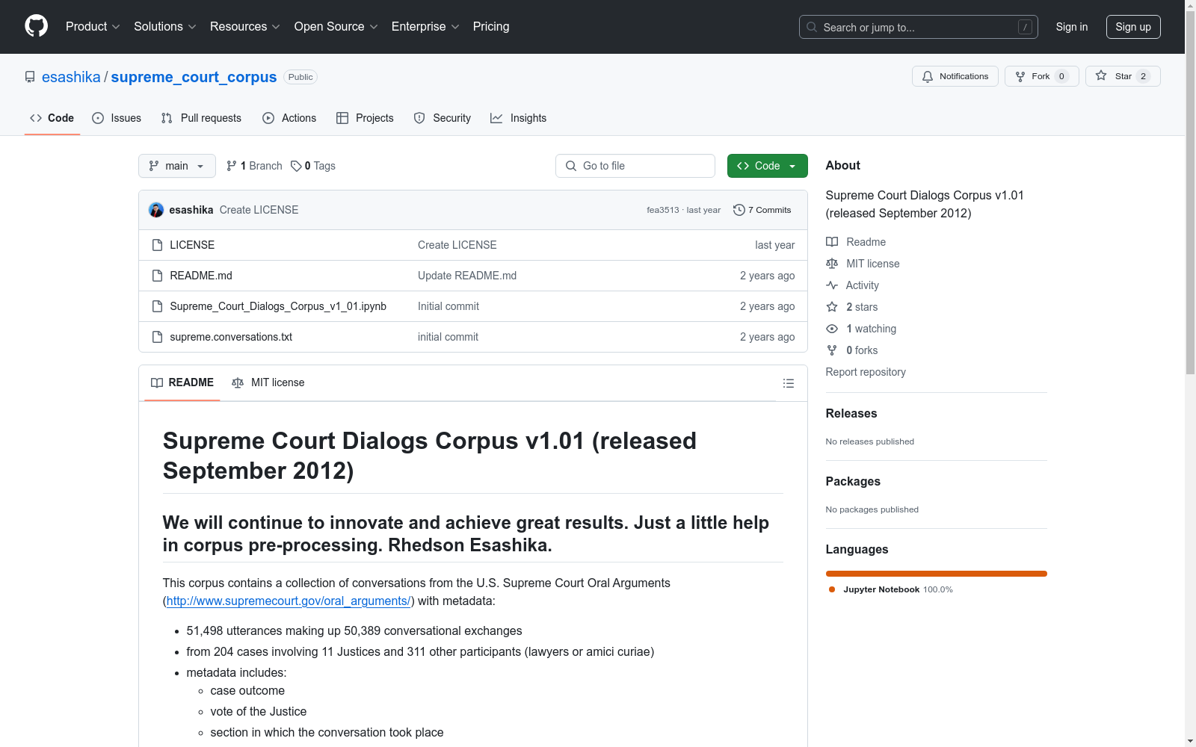Open the main branch selector dropdown
Screen dimensions: 1196x747
pos(177,166)
